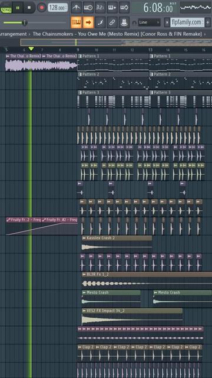The image size is (212, 378).
Task: Open clip menu icon of Kasslex Crash 2
Action: click(x=84, y=238)
